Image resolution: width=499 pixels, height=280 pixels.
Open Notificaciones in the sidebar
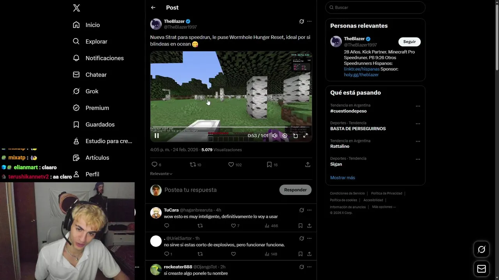point(98,58)
